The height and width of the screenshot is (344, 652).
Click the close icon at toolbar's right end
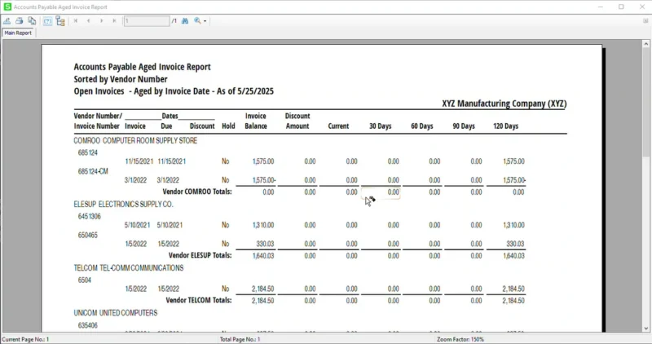click(x=645, y=21)
